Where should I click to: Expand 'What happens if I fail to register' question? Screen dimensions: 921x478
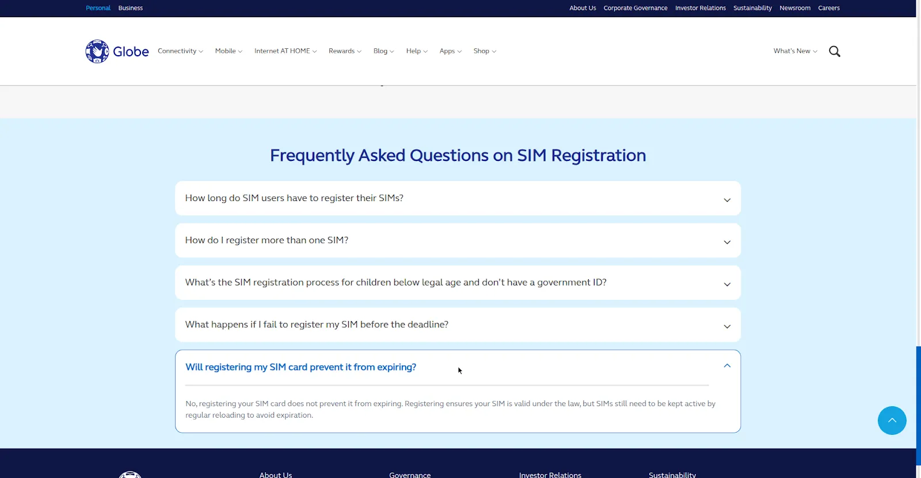(x=458, y=325)
